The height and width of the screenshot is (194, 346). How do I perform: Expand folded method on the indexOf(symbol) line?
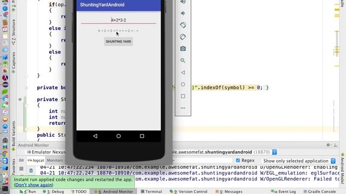click(x=26, y=88)
